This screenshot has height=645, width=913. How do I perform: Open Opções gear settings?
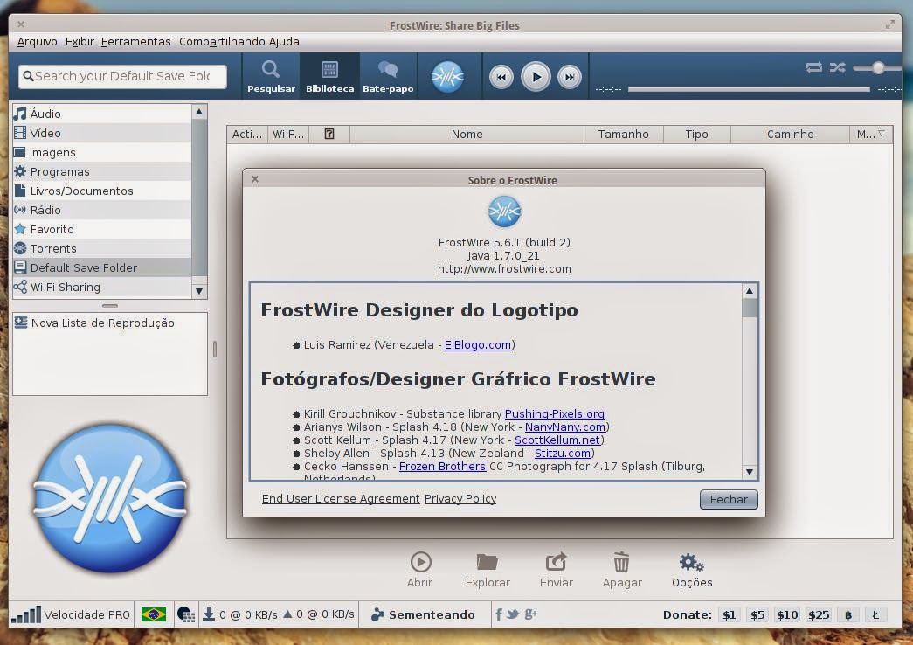coord(692,563)
